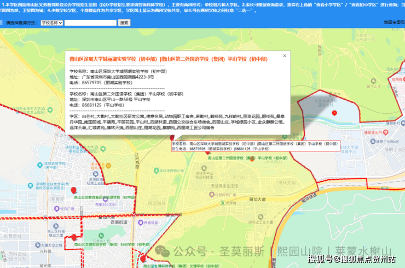The width and height of the screenshot is (405, 268).
Task: Click the 博林天瑞 map label
Action: point(287,183)
